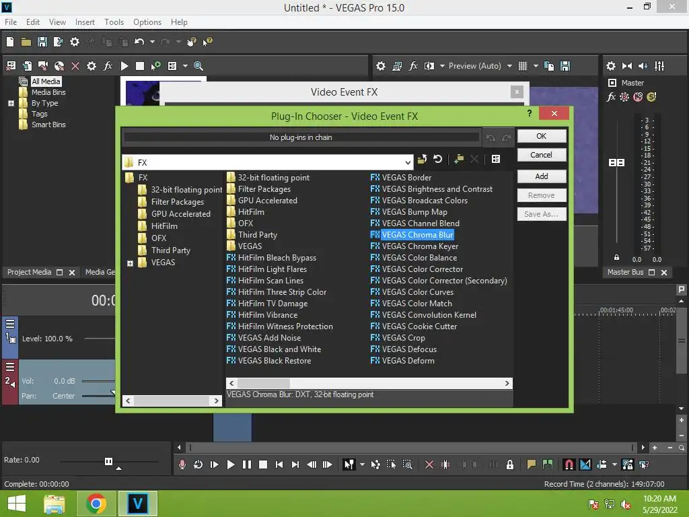Viewport: 689px width, 517px height.
Task: Open the Edit menu
Action: (x=33, y=22)
